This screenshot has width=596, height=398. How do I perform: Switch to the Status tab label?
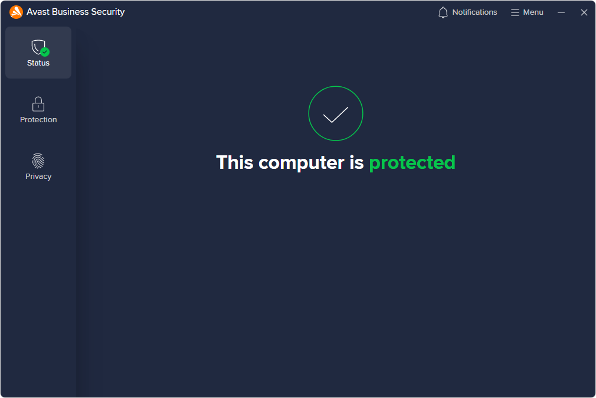coord(38,63)
